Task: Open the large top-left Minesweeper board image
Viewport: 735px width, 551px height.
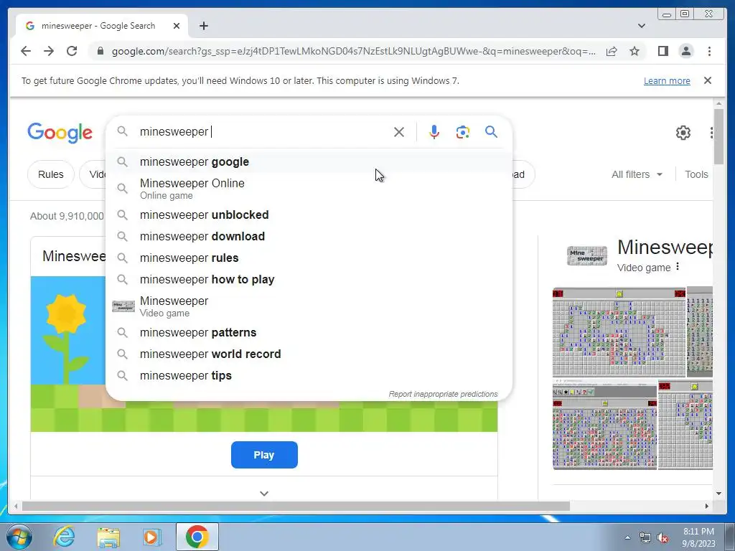Action: 619,331
